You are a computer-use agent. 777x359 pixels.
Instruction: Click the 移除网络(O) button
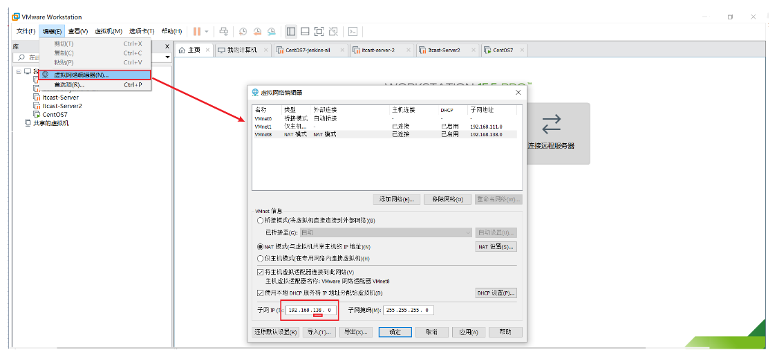[x=448, y=199]
